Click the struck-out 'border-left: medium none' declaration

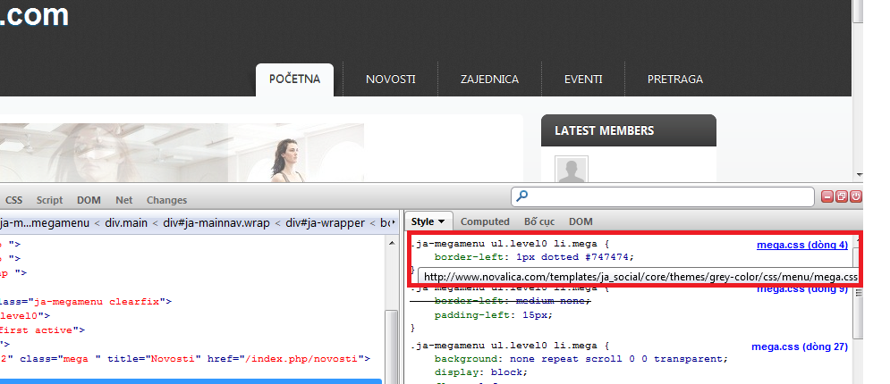(513, 301)
